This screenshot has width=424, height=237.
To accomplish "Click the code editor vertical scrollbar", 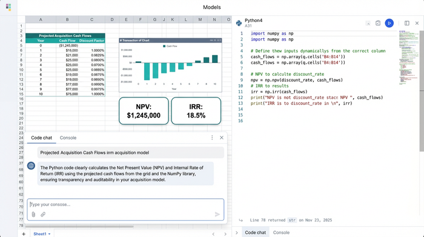I will coord(422,91).
